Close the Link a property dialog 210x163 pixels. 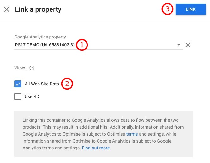click(x=6, y=9)
